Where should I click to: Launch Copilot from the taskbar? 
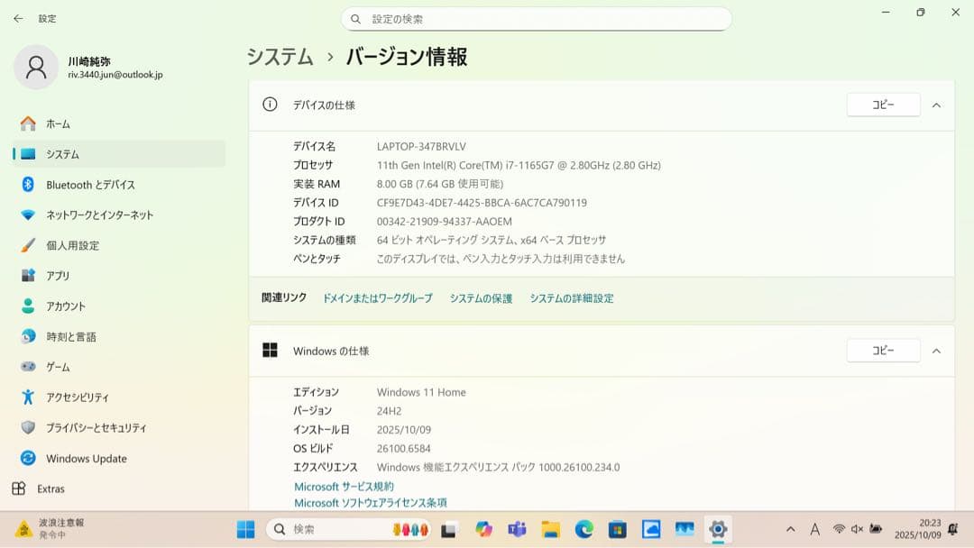[x=482, y=531]
